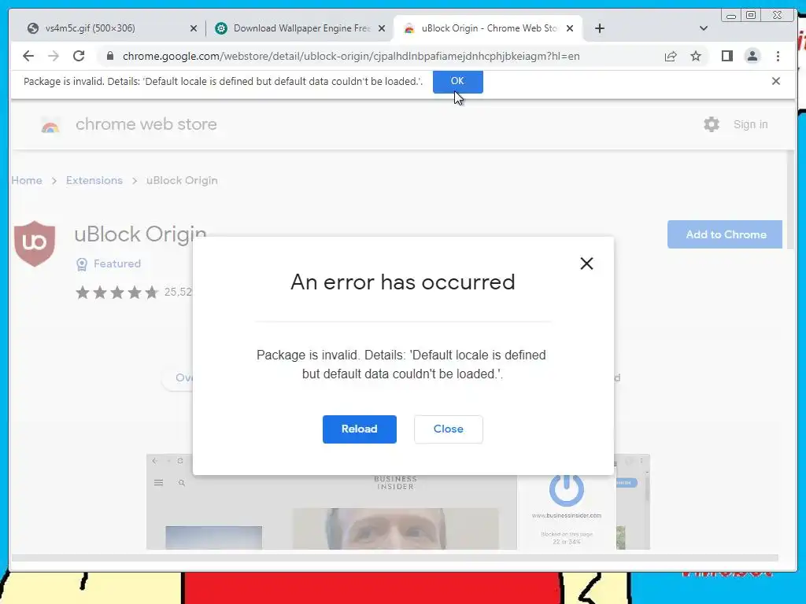Switch to Download Wallpaper Engine tab
The width and height of the screenshot is (806, 604).
click(x=300, y=28)
